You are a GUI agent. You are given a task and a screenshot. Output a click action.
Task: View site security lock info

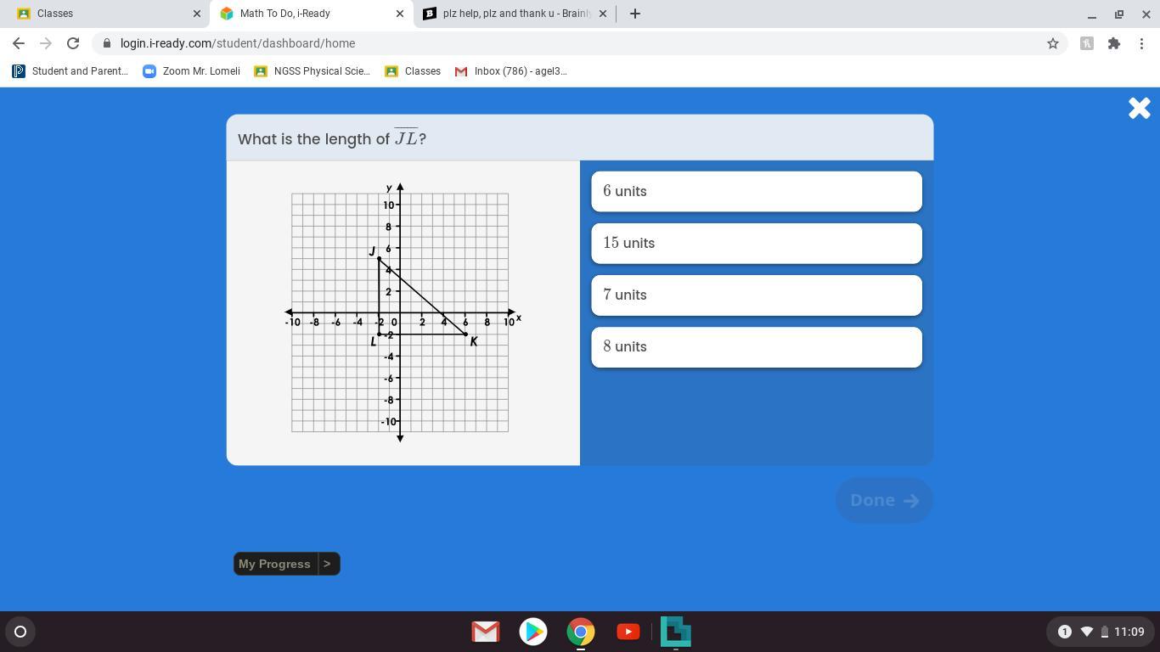106,43
